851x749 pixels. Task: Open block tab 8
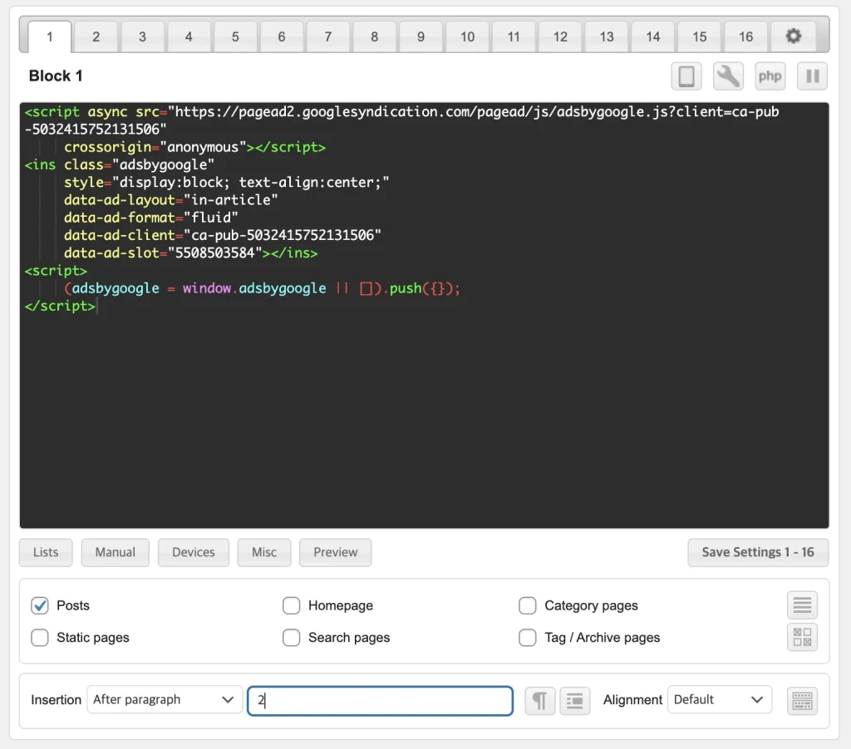(x=375, y=37)
